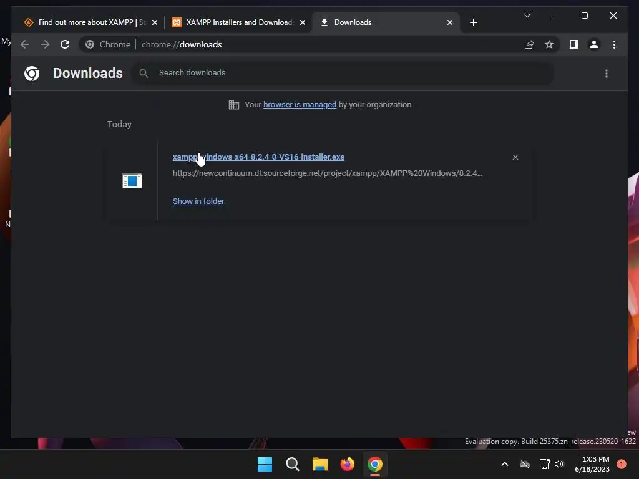Open the browser side panel
Screen dimensions: 639x479
[x=574, y=44]
